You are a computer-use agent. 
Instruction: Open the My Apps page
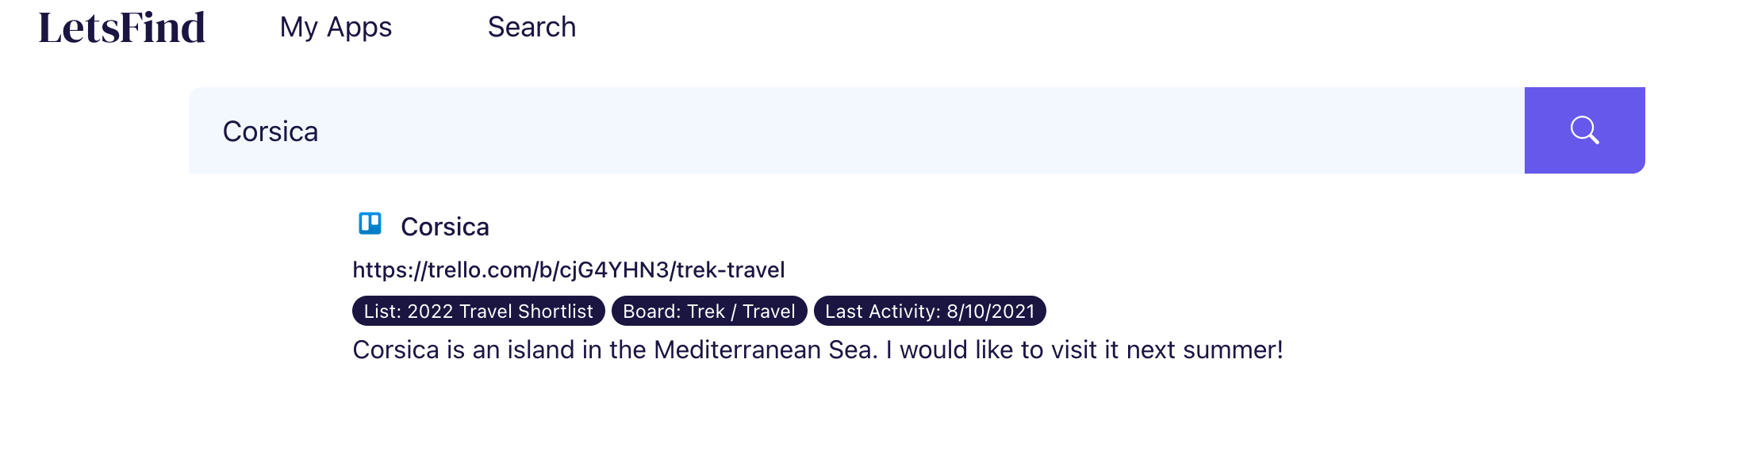(x=336, y=27)
